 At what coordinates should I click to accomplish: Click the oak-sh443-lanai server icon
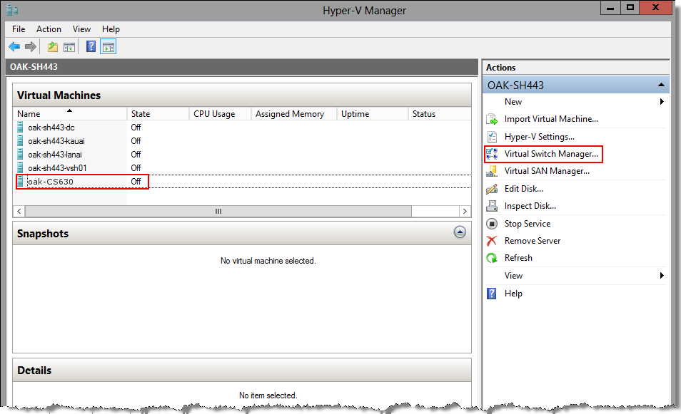point(20,154)
